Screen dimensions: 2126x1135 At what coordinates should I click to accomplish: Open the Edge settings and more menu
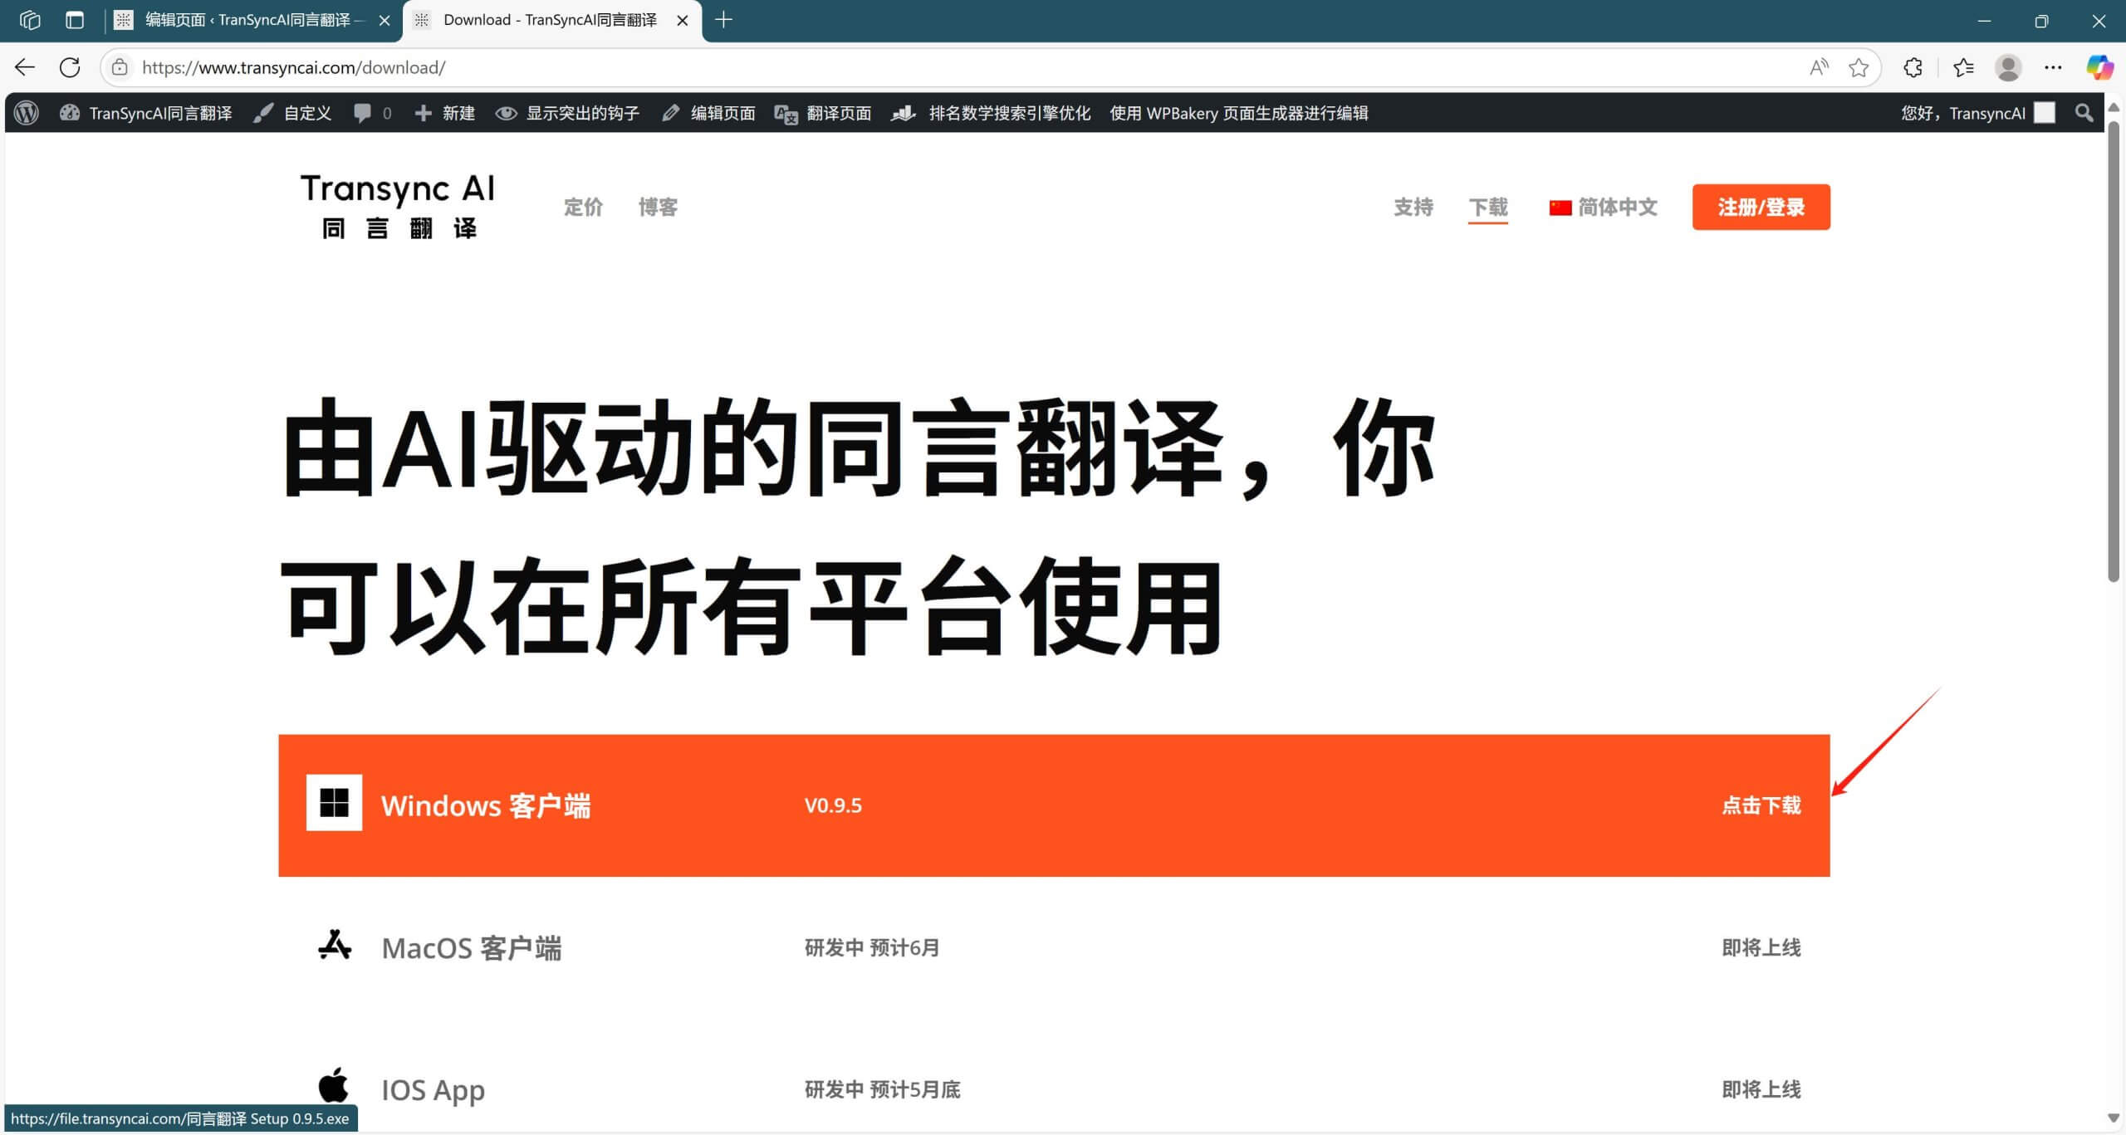[2053, 67]
